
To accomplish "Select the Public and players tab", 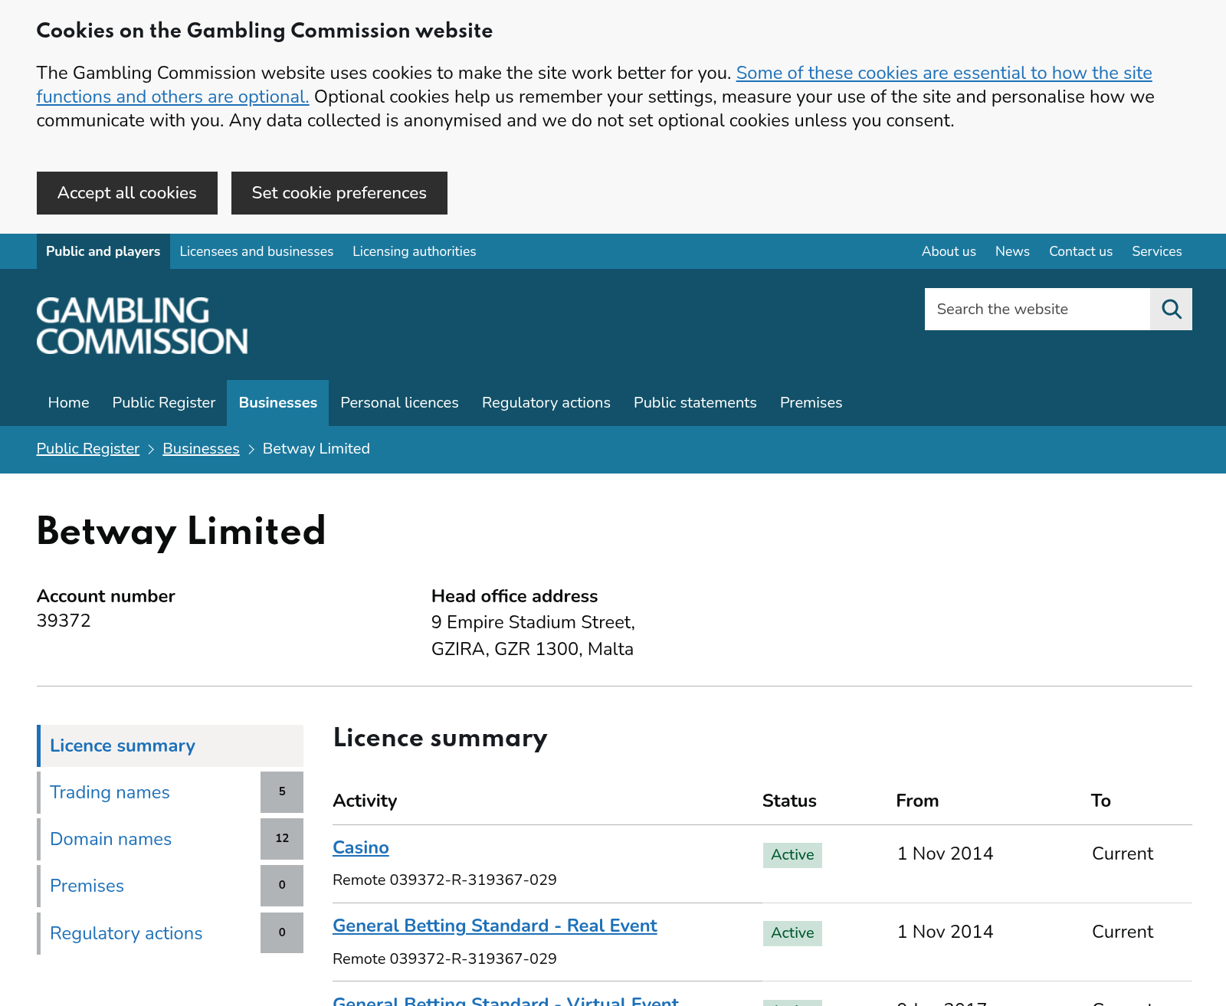I will (x=103, y=251).
